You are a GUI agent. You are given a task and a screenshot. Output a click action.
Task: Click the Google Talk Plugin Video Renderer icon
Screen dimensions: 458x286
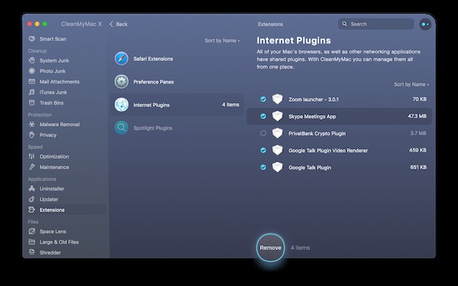(277, 151)
